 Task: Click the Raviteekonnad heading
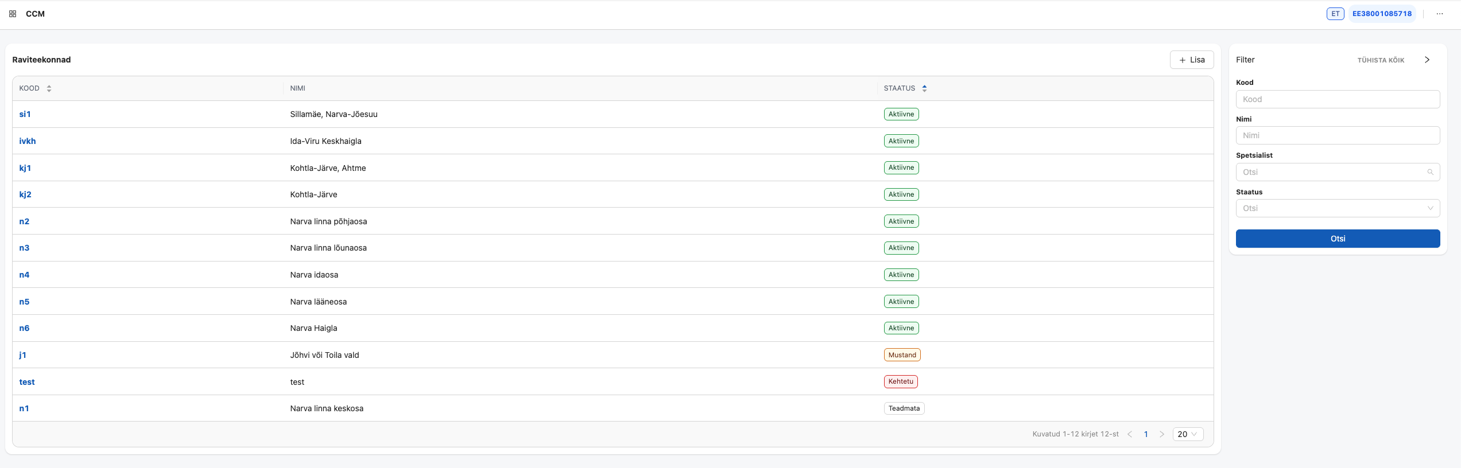(41, 60)
